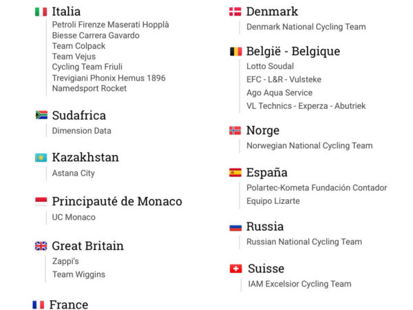
Task: Click the Russian flag icon
Action: click(235, 227)
